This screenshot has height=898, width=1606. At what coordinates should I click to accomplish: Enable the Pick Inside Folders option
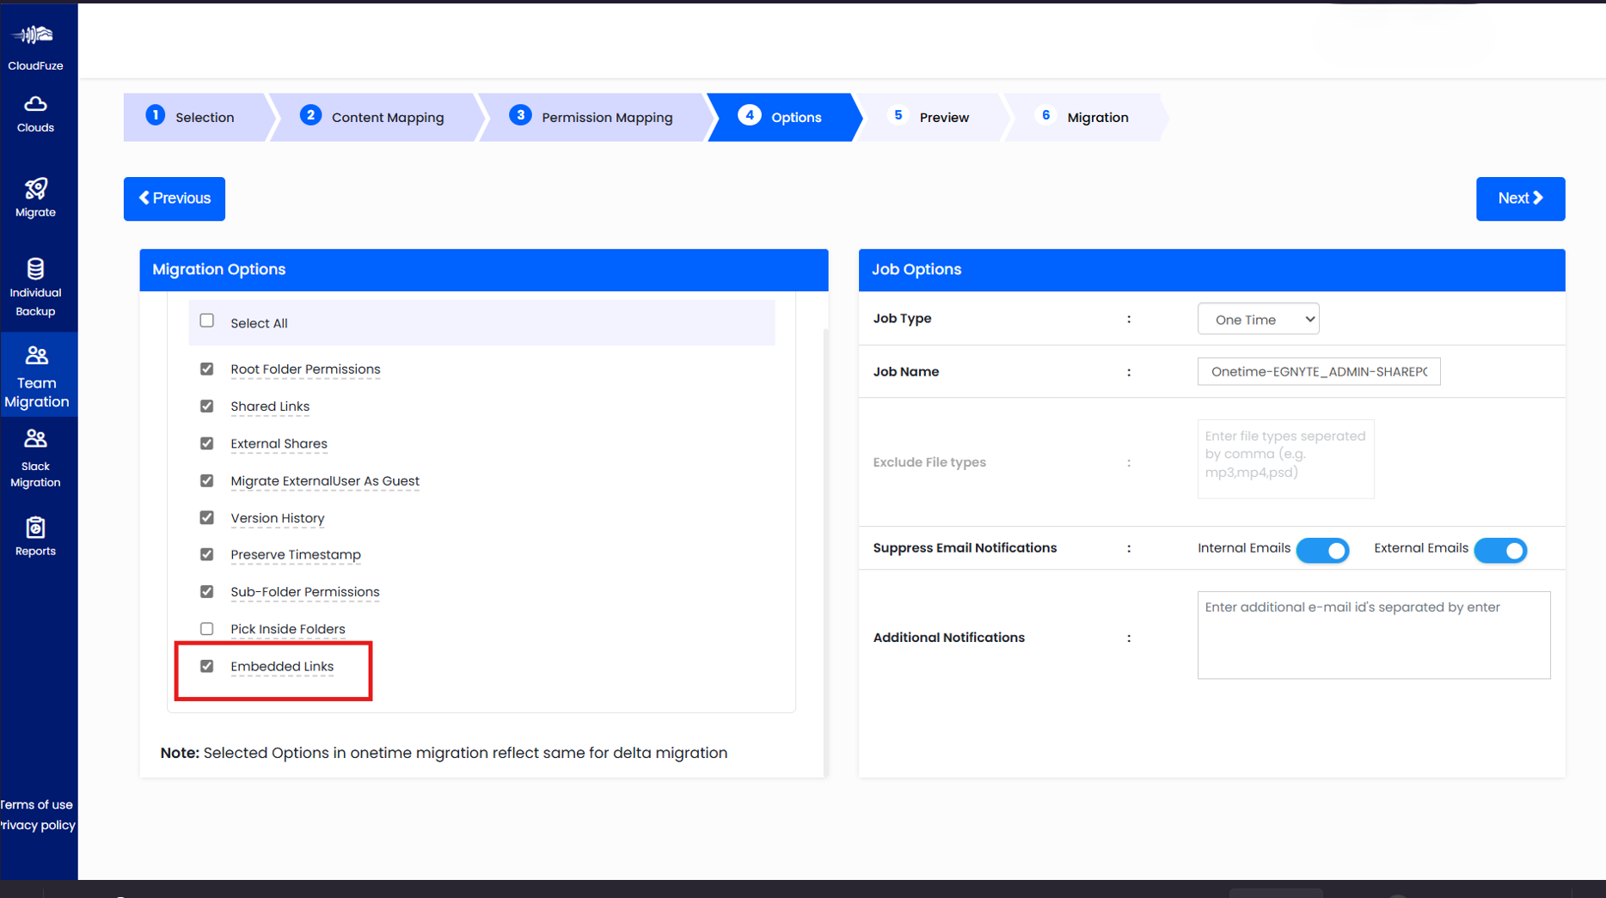coord(206,628)
